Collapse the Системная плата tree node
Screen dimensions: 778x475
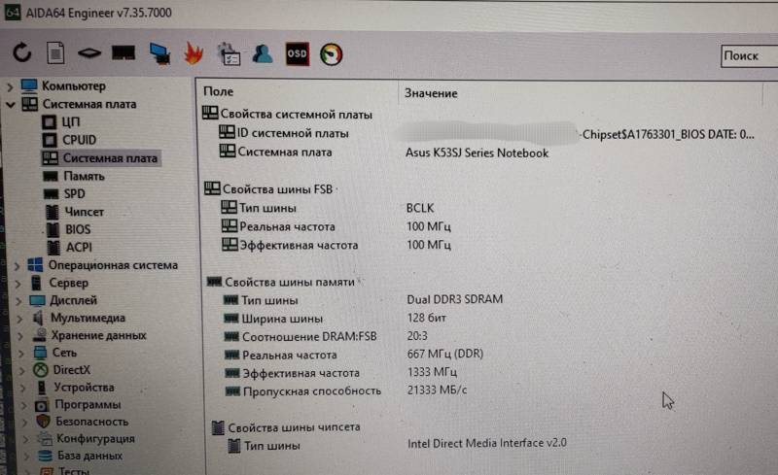pyautogui.click(x=11, y=105)
